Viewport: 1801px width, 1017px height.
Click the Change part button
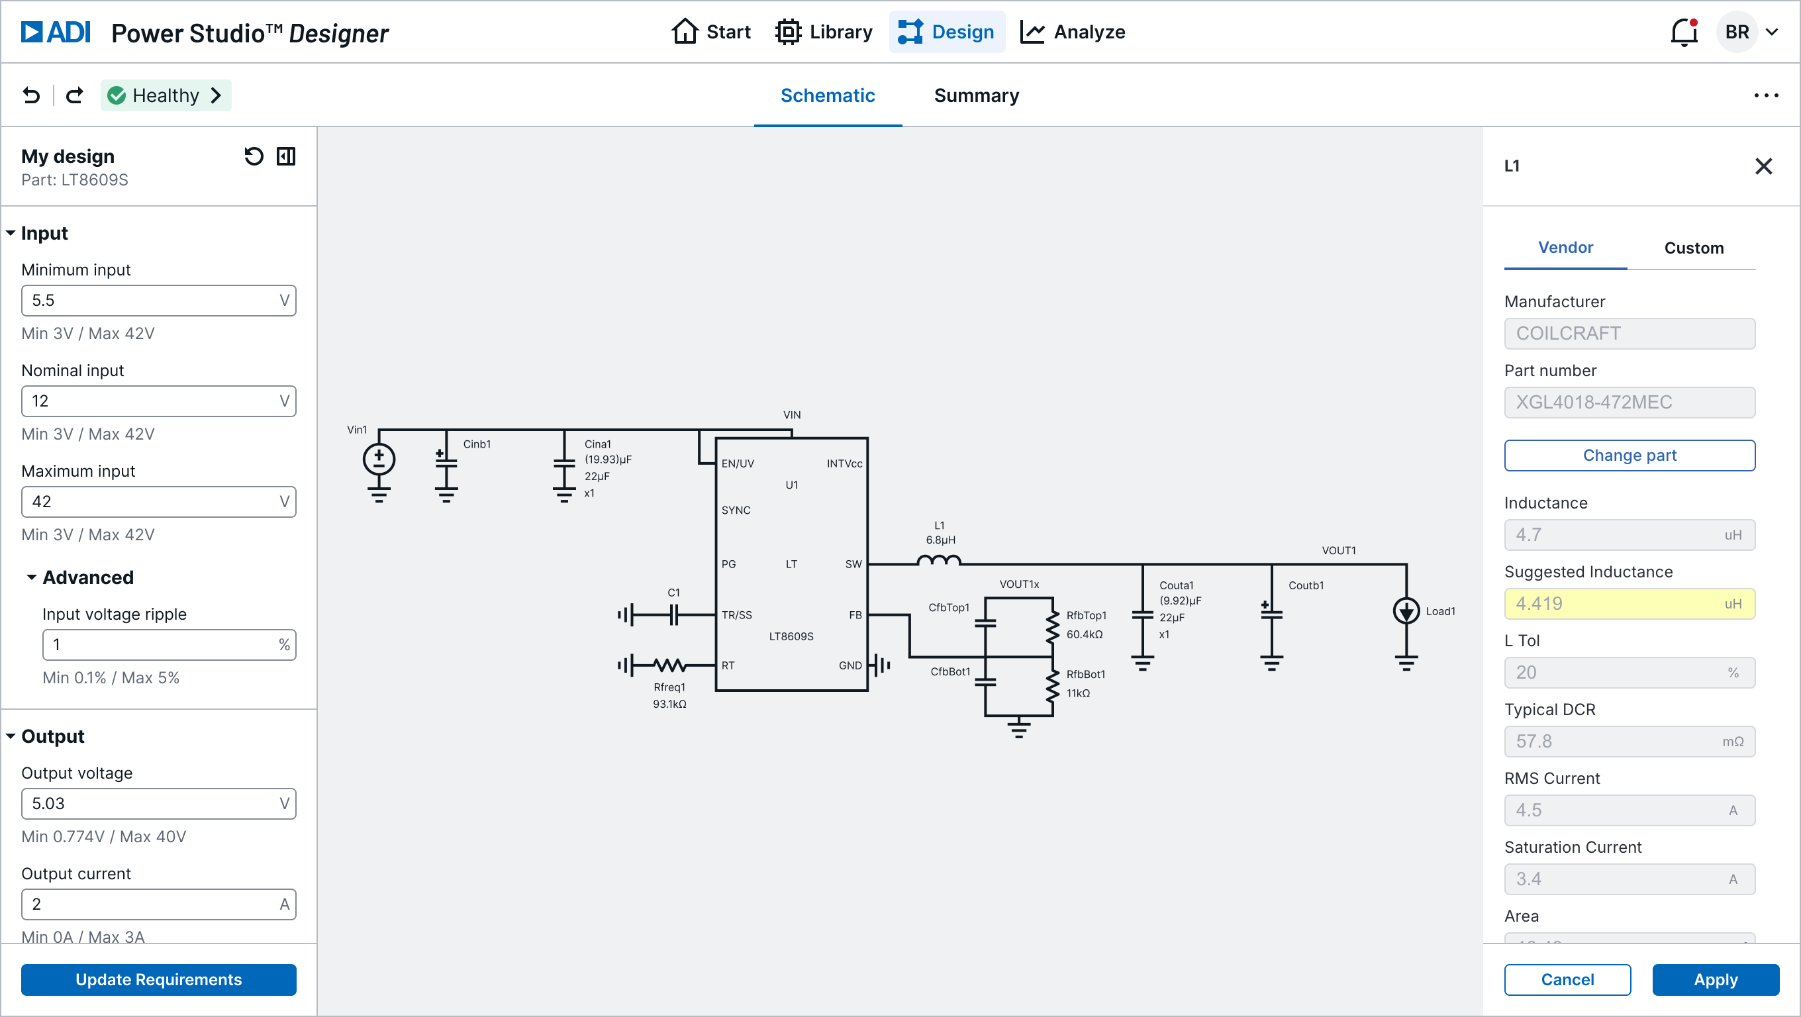point(1629,455)
